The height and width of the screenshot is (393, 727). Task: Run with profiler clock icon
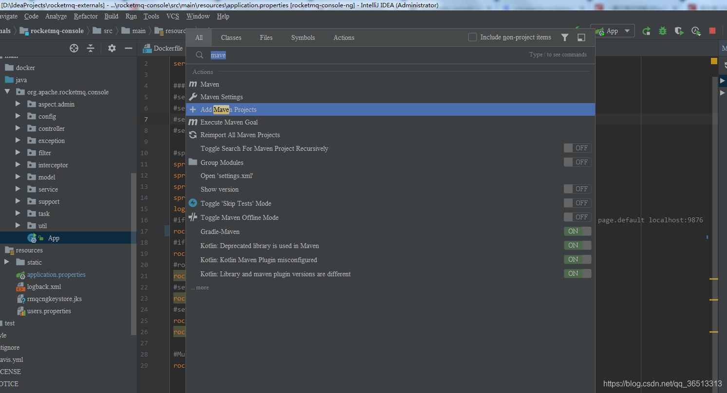(696, 31)
